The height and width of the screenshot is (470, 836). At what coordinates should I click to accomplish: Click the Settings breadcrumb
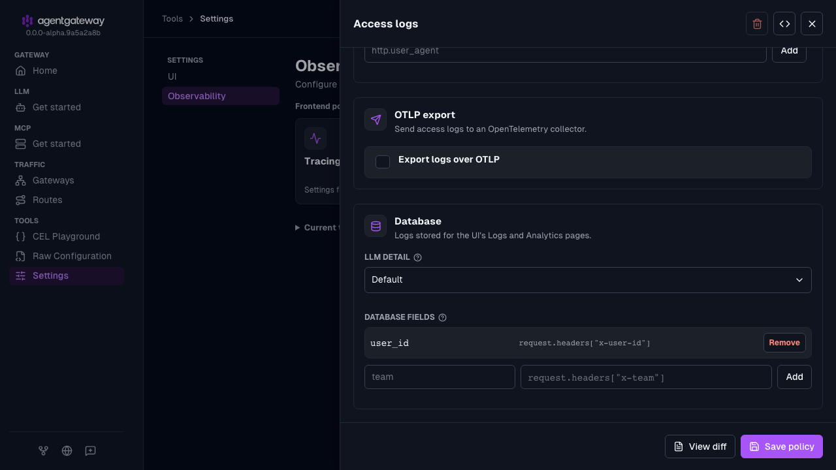pos(217,19)
